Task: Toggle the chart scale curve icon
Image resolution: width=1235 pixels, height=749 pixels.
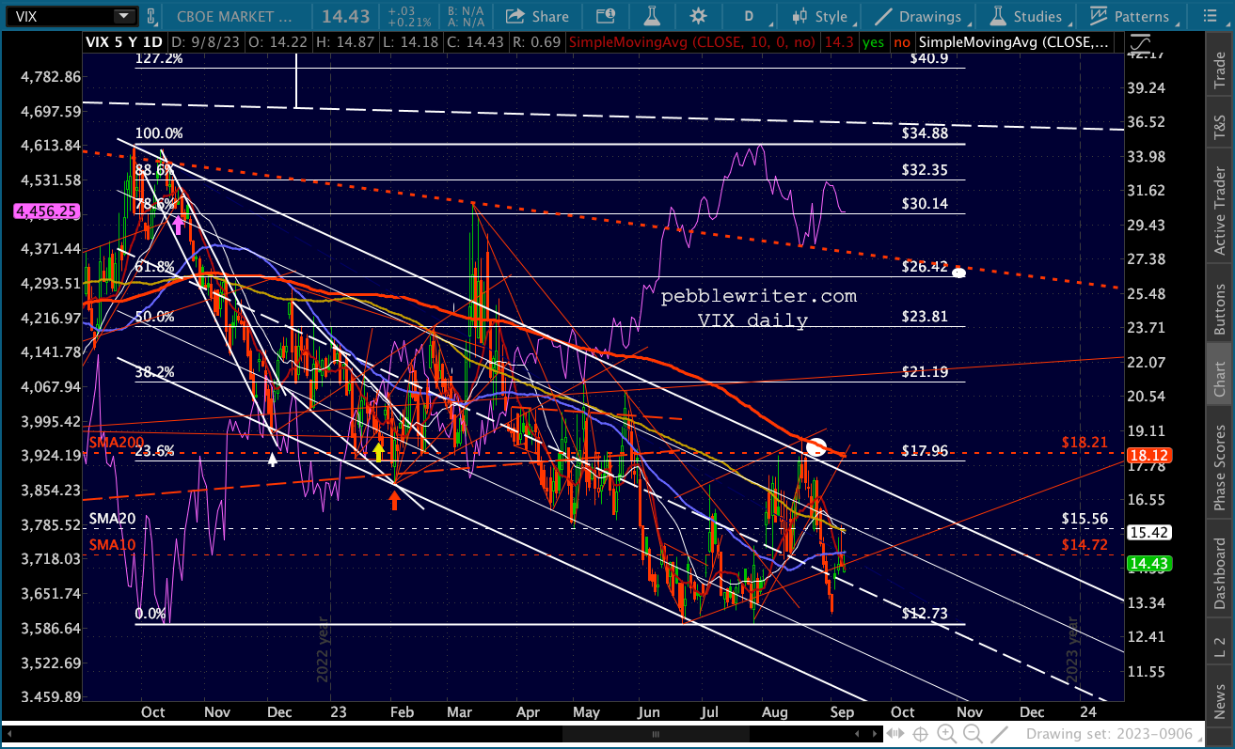Action: 1141,44
